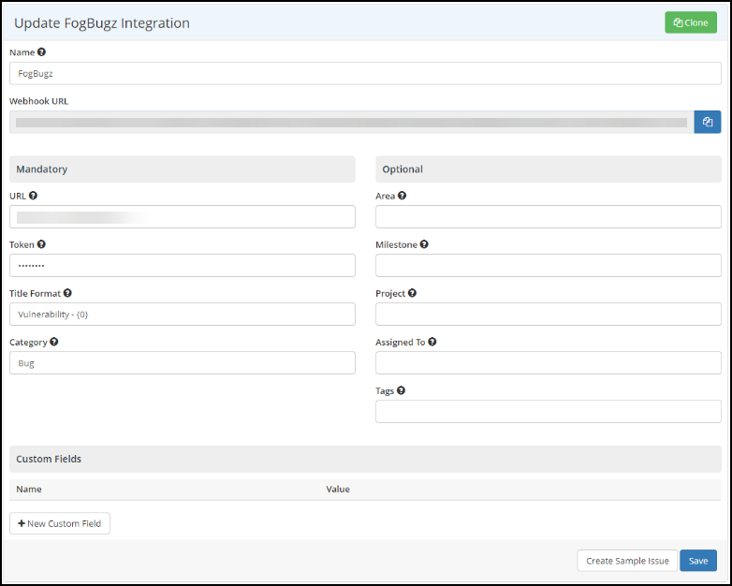This screenshot has height=586, width=732.
Task: Add a New Custom Field
Action: 60,523
